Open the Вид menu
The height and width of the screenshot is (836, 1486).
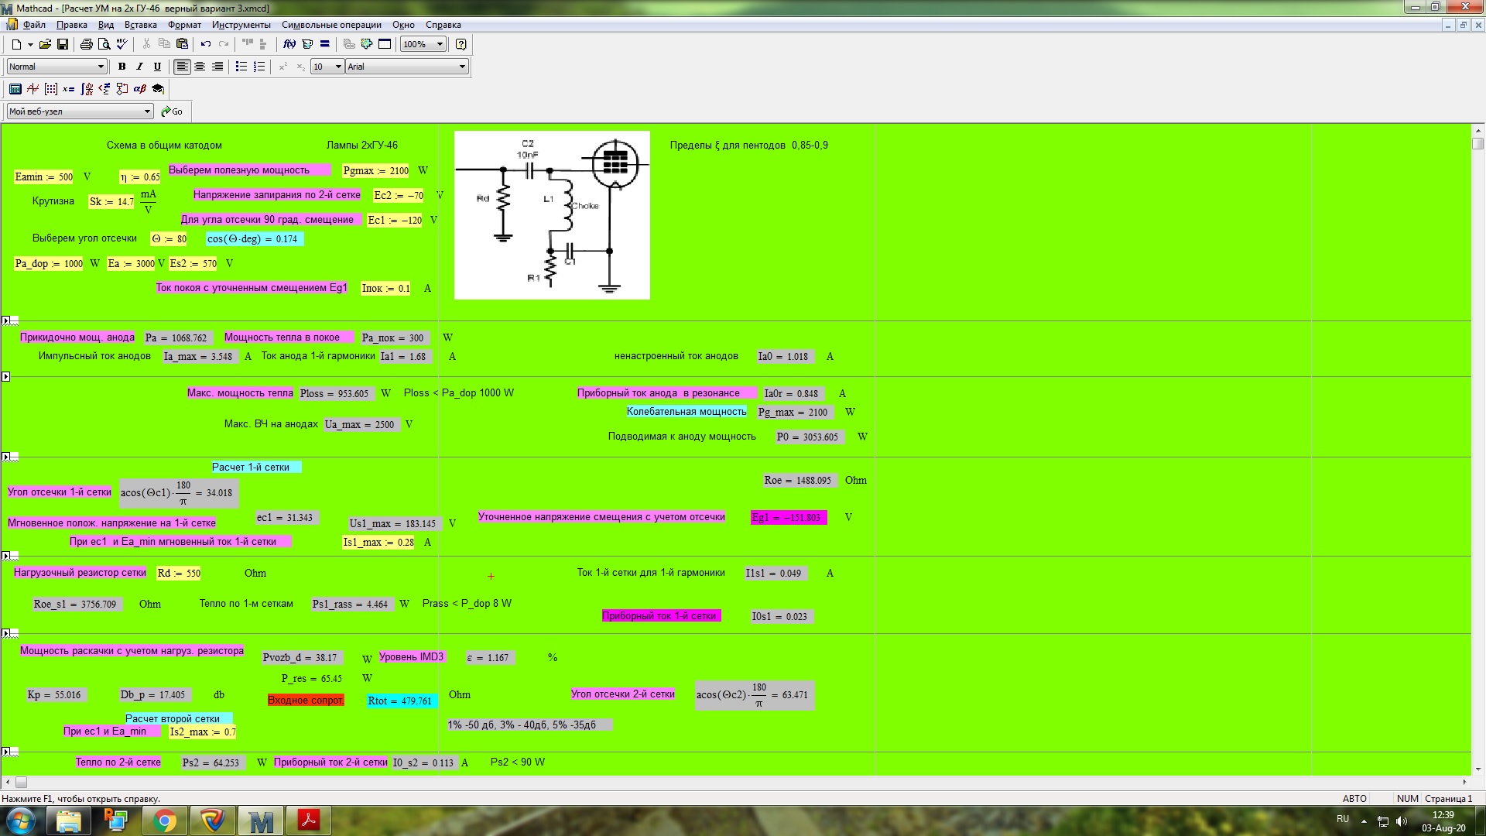[106, 25]
